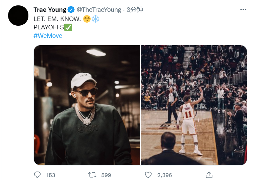
Task: Like the tweet with heart icon
Action: click(148, 175)
